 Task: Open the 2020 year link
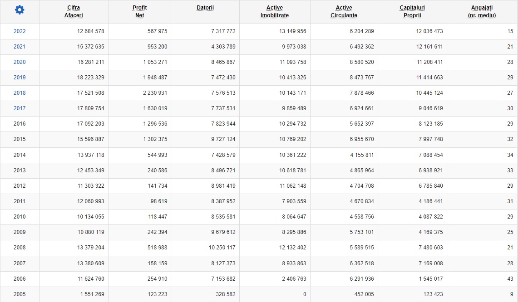(20, 62)
